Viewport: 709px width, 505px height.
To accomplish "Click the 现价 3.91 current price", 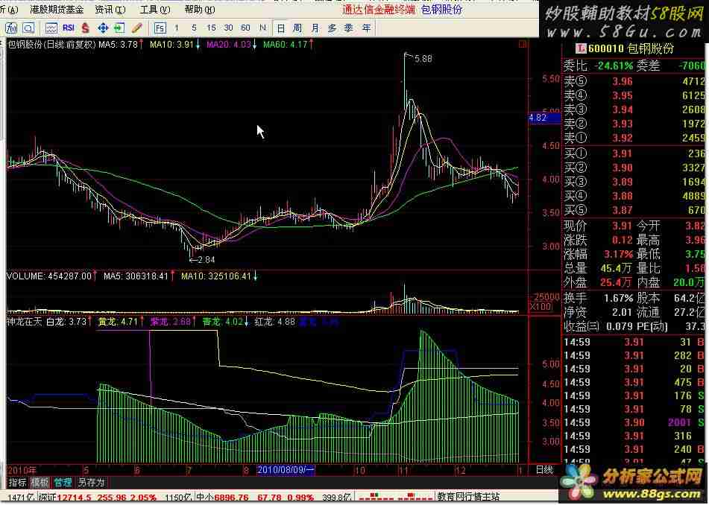I will (x=623, y=226).
